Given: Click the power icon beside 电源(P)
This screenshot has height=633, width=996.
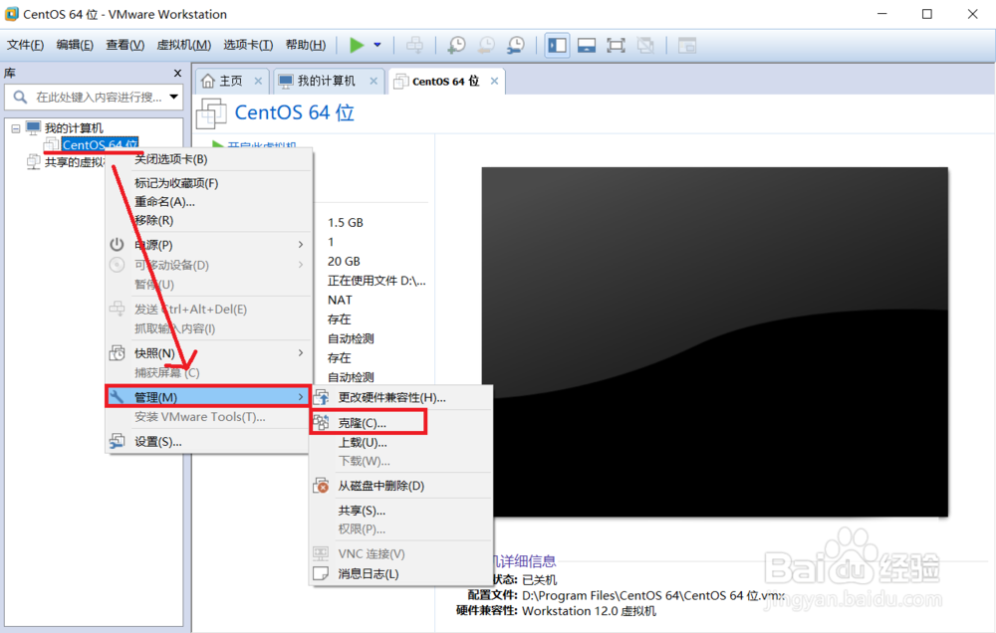Looking at the screenshot, I should 117,245.
